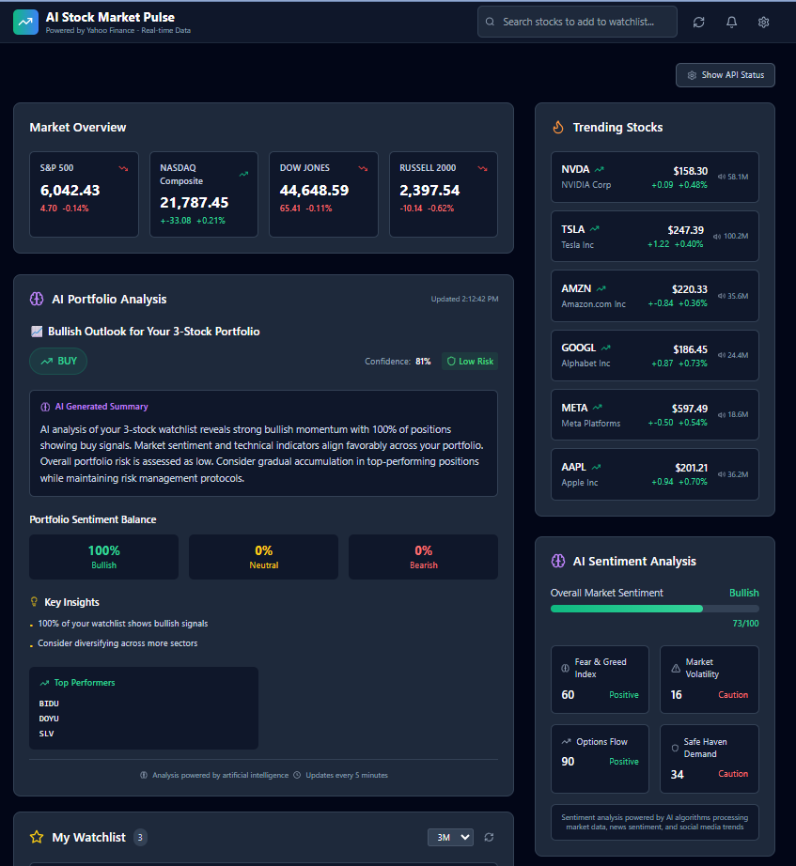The height and width of the screenshot is (866, 796).
Task: Click the clock icon by Updates every 5 minutes
Action: click(297, 776)
